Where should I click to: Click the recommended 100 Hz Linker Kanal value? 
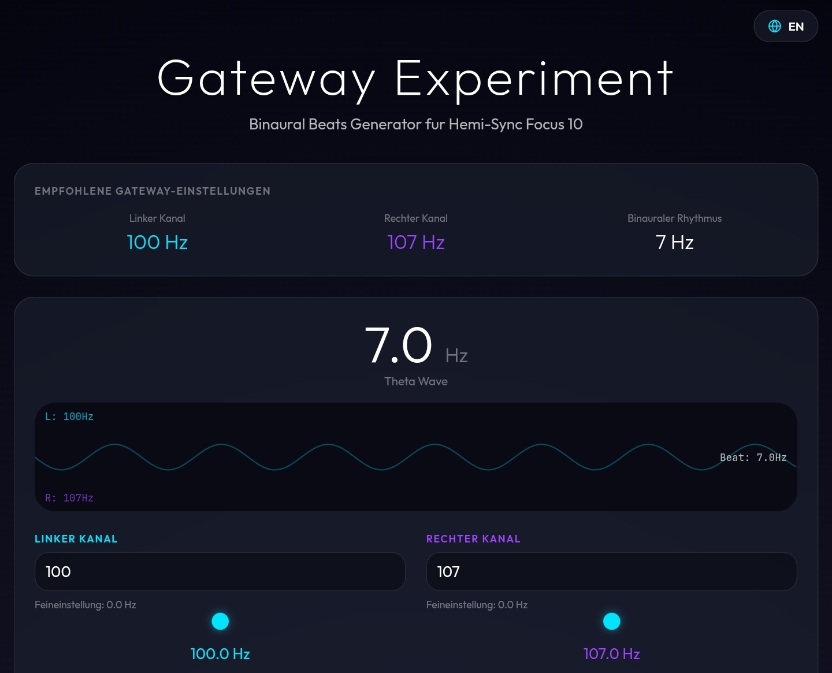[x=157, y=243]
